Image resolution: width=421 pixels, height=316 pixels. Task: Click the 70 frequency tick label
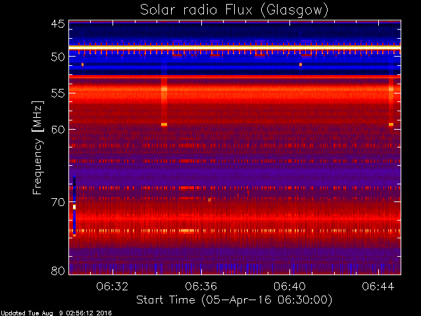click(x=58, y=202)
